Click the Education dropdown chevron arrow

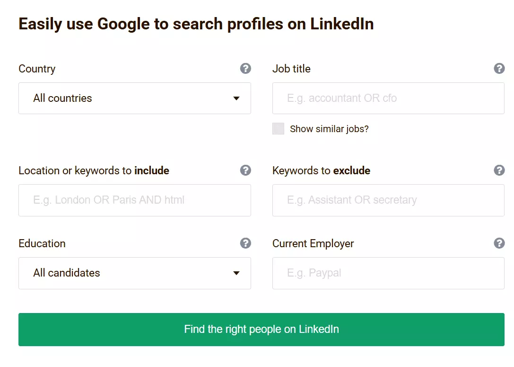[x=236, y=273]
